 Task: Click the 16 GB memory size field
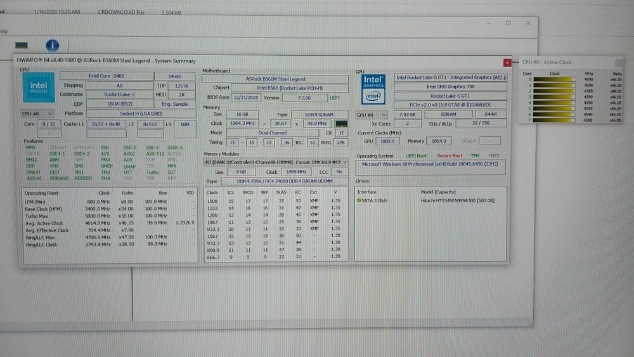(242, 114)
